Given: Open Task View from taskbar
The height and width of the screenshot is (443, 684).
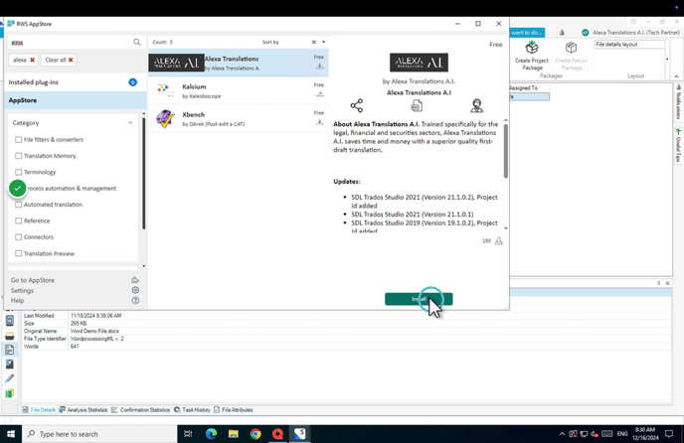Looking at the screenshot, I should click(188, 434).
